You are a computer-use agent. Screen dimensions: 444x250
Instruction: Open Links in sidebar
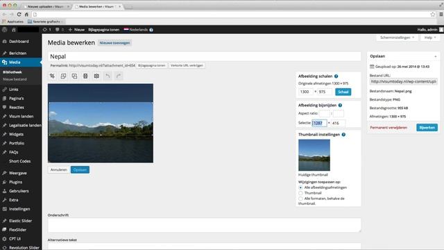coord(14,90)
